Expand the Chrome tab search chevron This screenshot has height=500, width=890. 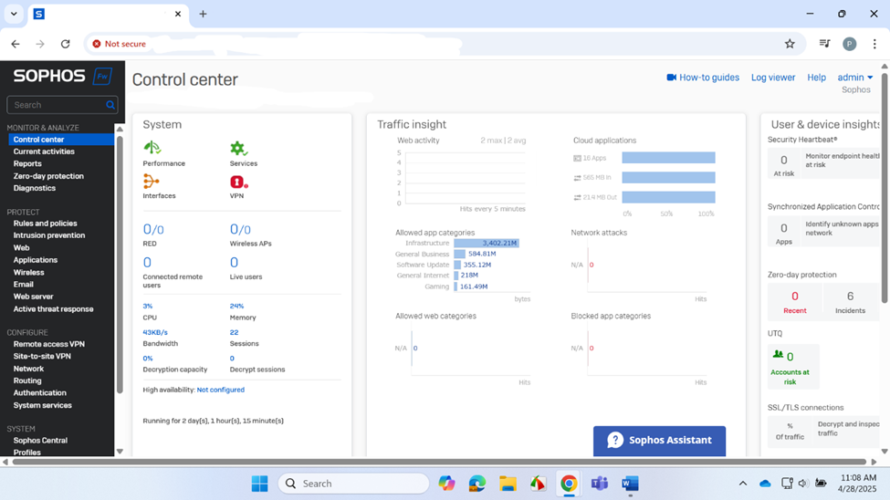click(14, 14)
